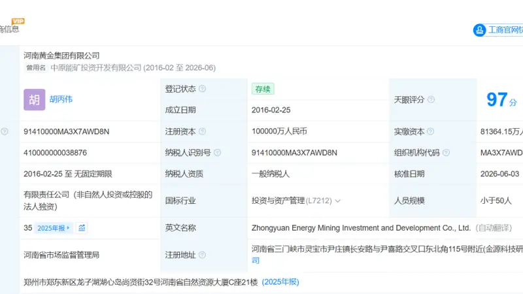
Task: Click registered address link 河南省三门峡市灵宝市
Action: [x=387, y=255]
